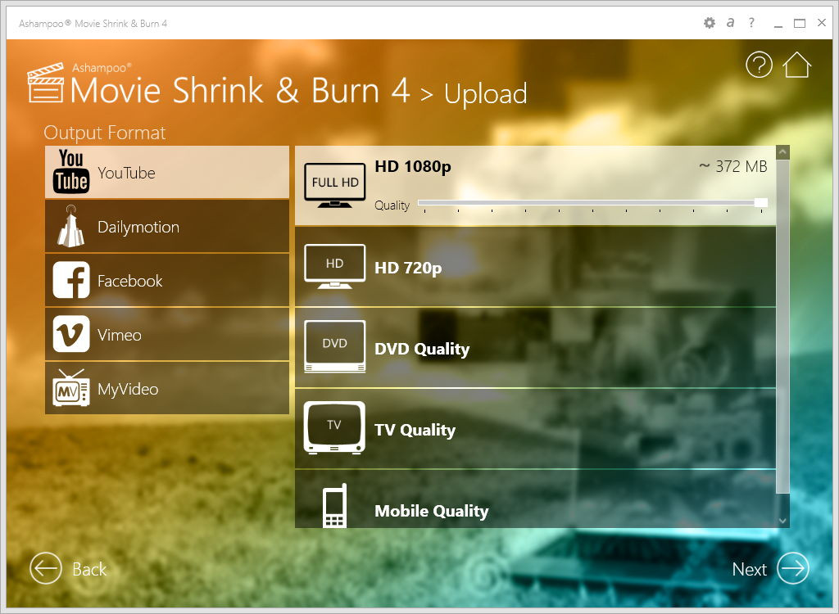Go to home screen via house icon

click(796, 65)
